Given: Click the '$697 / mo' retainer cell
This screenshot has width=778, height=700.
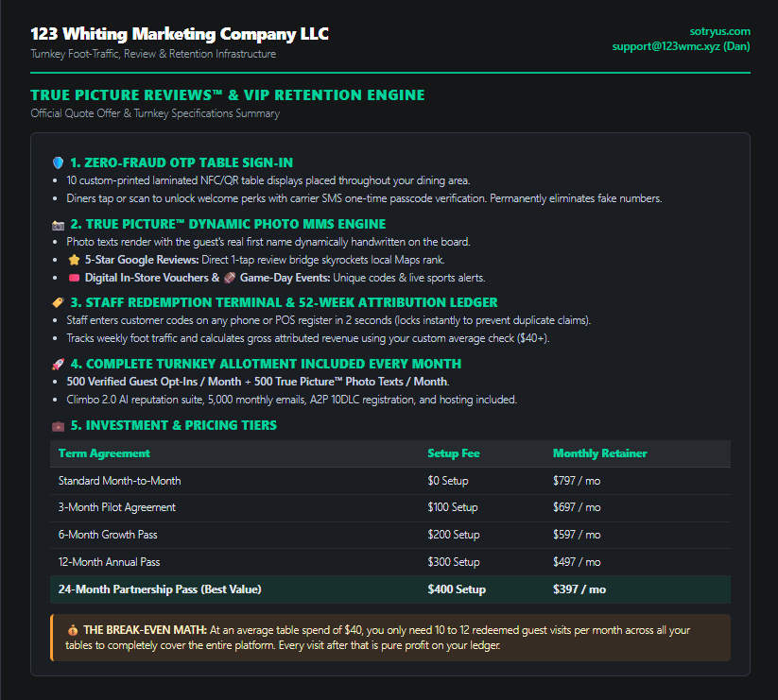Looking at the screenshot, I should pos(577,507).
